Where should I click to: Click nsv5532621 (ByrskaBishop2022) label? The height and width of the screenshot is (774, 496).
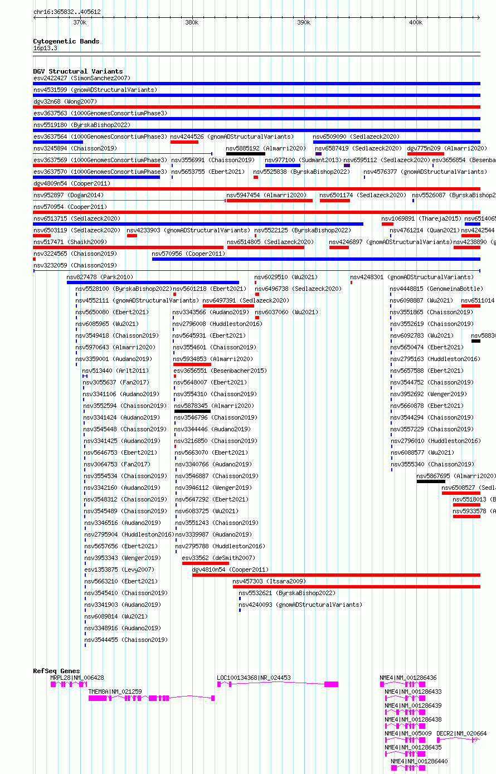[287, 593]
